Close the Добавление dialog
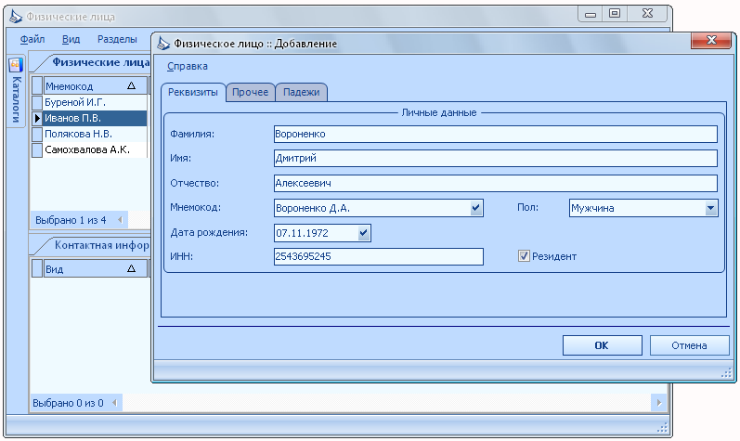This screenshot has height=441, width=740. 711,40
